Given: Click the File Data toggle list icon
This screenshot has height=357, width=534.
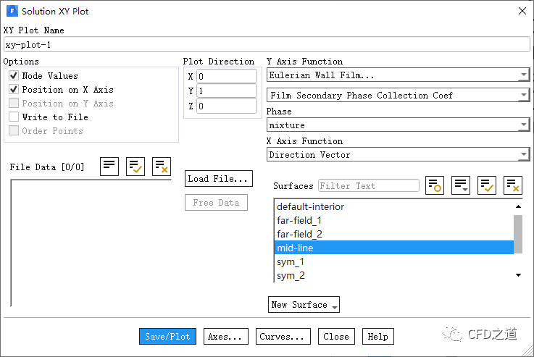Looking at the screenshot, I should coord(109,166).
